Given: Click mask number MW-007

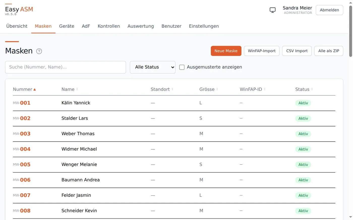Looking at the screenshot, I should pos(22,195).
